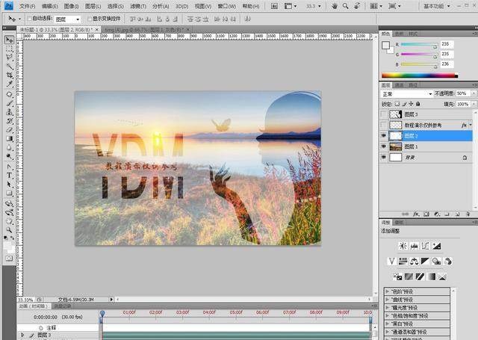Viewport: 478px width, 340px height.
Task: Enable the 自动选择 checkbox
Action: tap(30, 19)
